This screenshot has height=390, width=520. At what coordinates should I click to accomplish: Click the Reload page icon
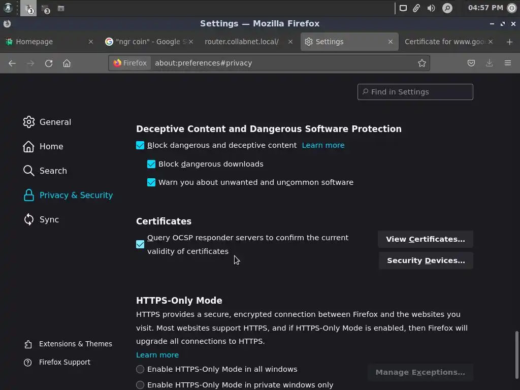[x=49, y=63]
